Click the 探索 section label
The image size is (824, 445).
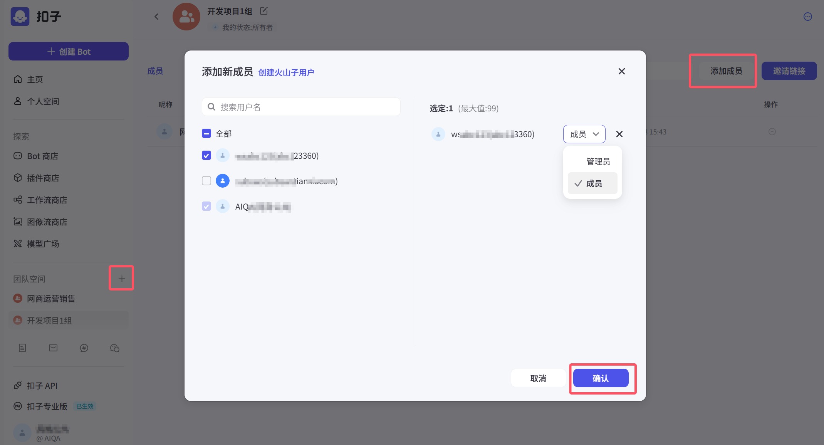click(x=21, y=136)
